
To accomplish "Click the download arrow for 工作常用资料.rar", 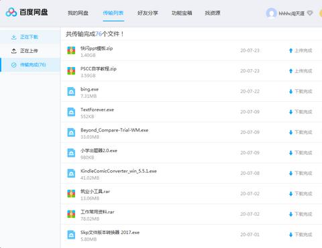I will click(290, 214).
